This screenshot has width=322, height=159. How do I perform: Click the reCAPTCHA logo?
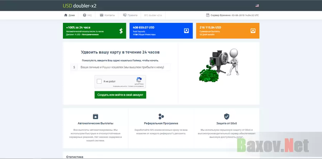(x=139, y=80)
